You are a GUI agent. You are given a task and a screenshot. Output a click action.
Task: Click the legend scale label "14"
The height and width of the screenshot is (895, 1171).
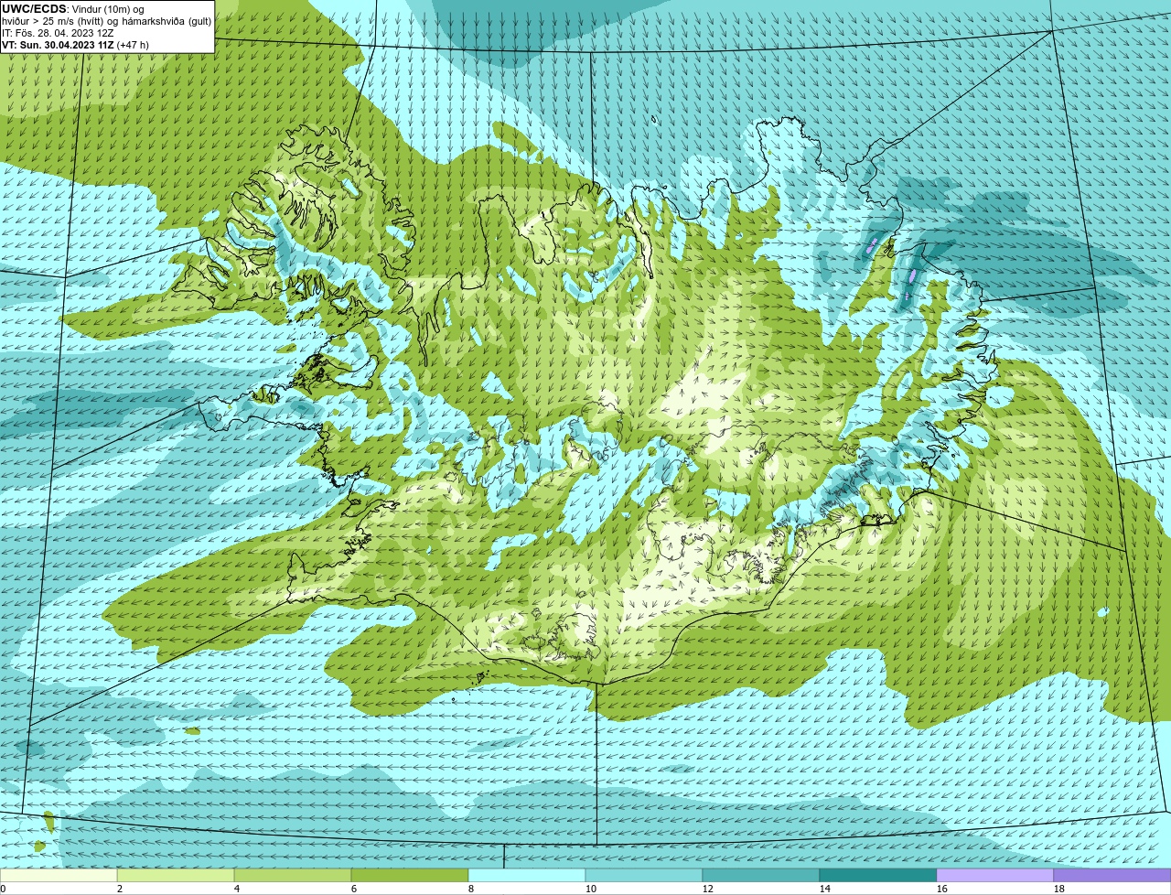click(x=825, y=889)
